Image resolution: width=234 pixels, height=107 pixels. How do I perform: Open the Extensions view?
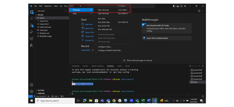(x=32, y=39)
